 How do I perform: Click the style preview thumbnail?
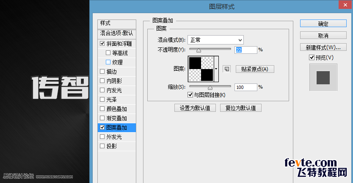point(323,77)
